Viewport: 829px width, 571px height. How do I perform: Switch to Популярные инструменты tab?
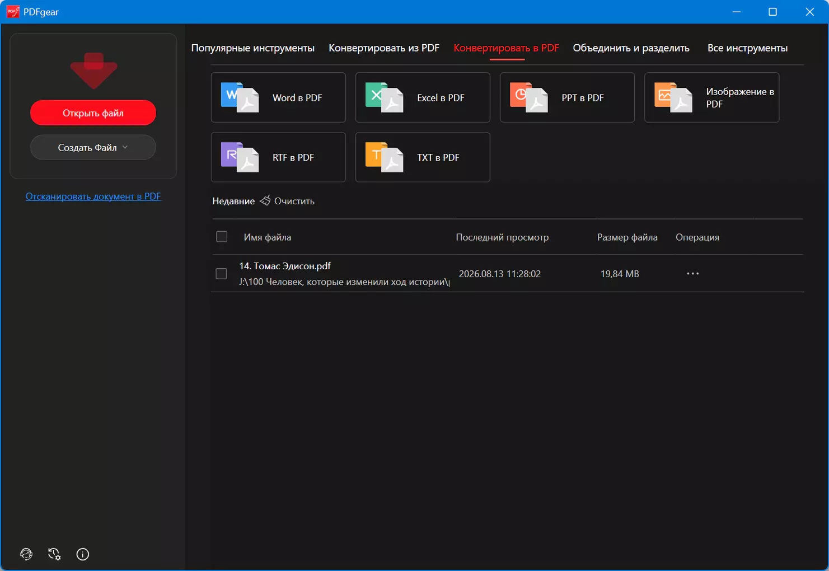253,48
